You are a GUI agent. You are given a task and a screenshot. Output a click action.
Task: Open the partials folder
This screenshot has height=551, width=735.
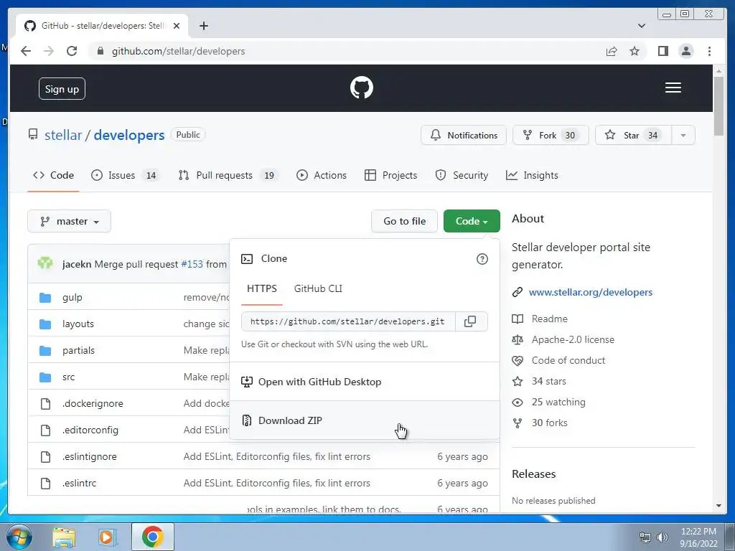point(78,350)
